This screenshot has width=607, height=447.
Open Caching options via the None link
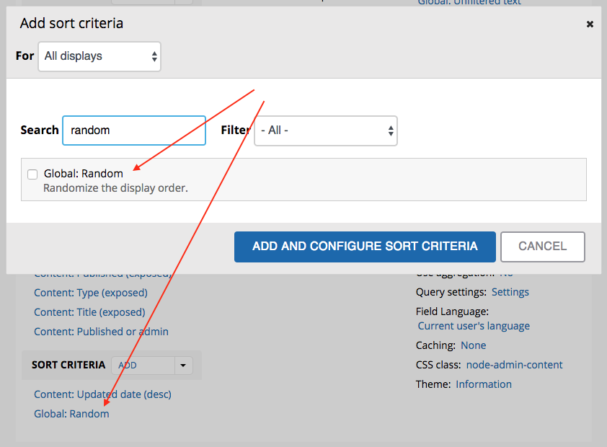click(473, 345)
